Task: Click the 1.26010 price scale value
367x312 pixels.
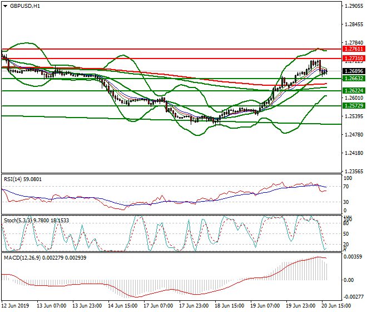Action: point(354,98)
